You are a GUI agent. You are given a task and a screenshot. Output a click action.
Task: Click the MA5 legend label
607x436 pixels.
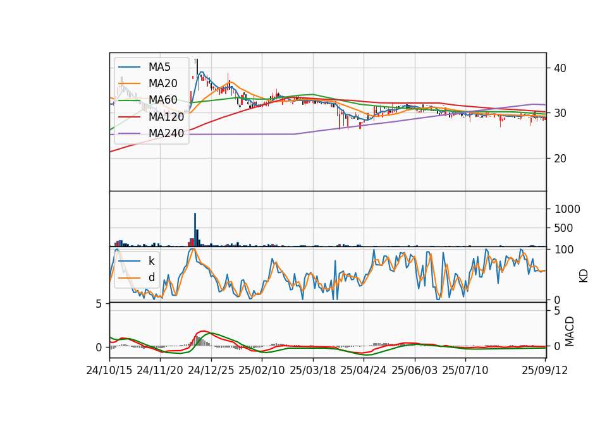tap(159, 67)
